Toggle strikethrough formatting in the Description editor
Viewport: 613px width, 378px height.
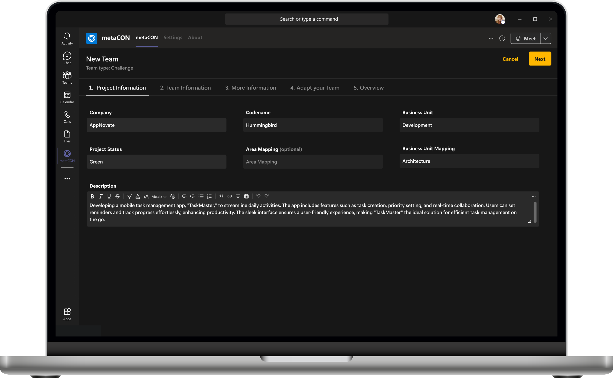point(117,196)
